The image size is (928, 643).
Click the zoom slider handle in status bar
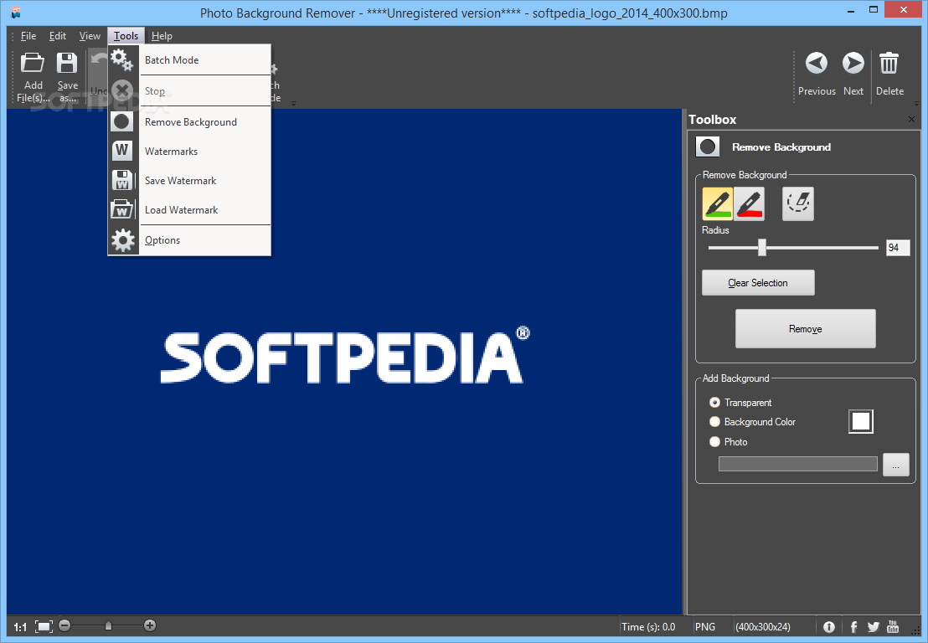click(x=108, y=625)
